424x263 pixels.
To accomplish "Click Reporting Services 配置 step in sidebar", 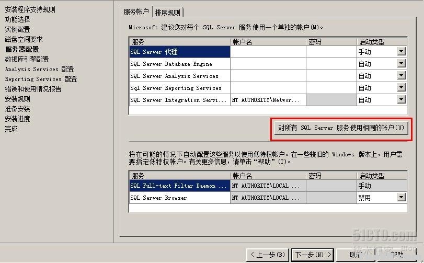I will tap(41, 79).
